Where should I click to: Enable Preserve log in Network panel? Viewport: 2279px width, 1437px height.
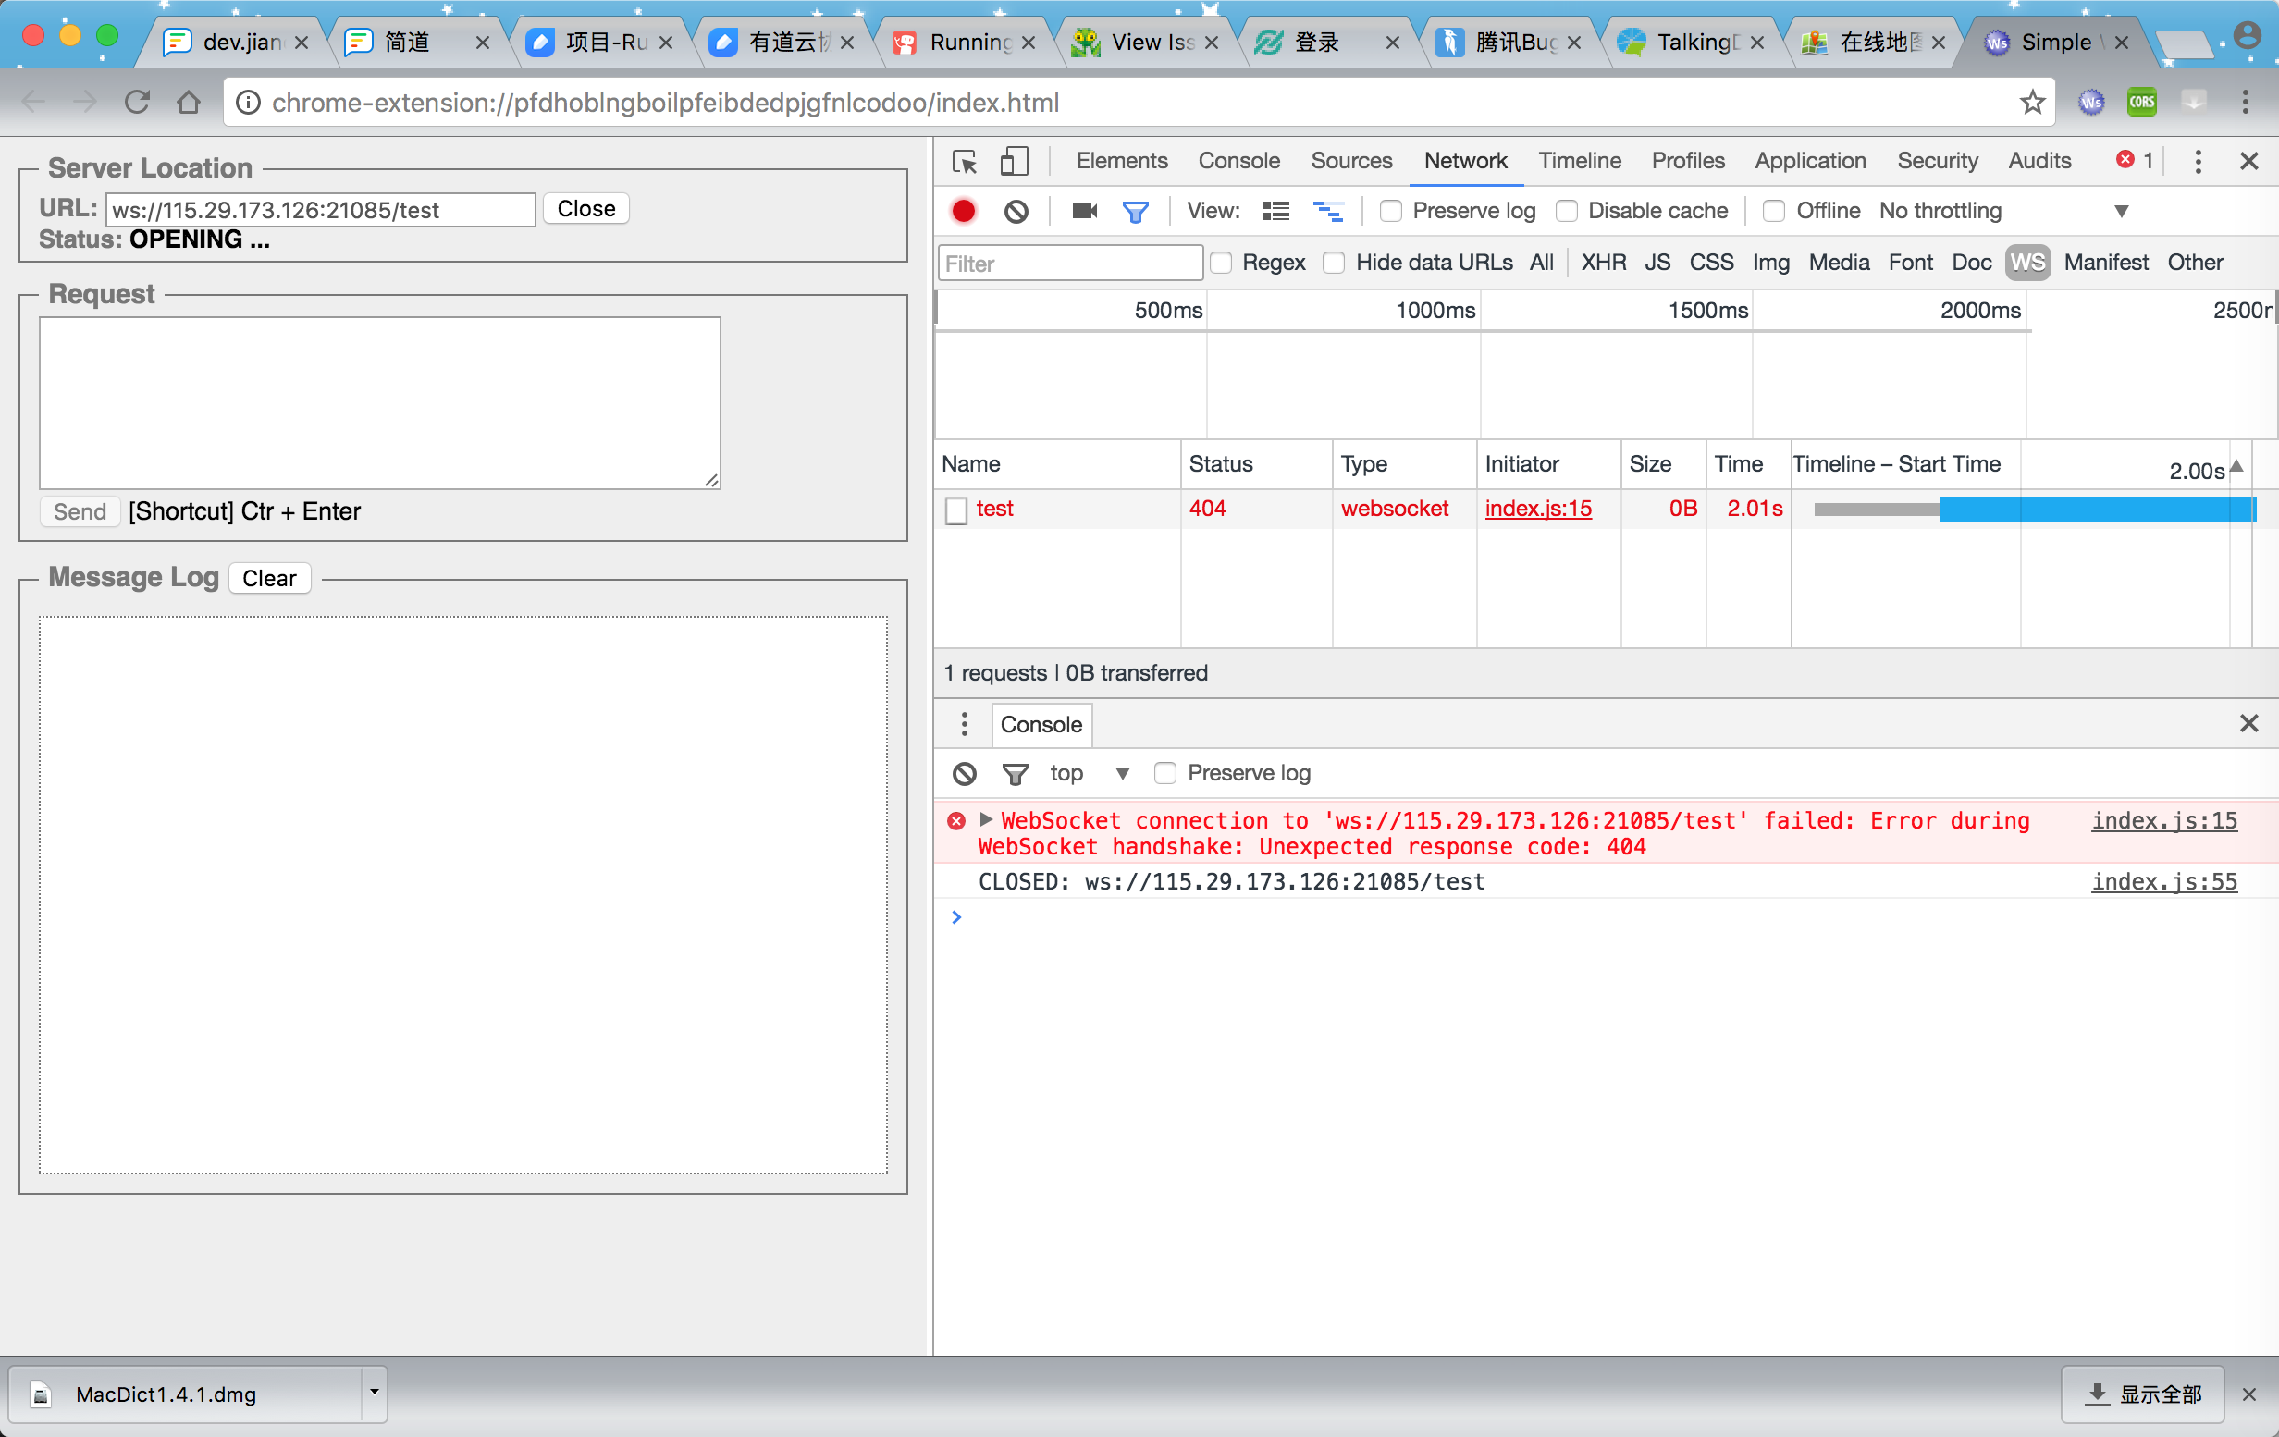click(1390, 211)
